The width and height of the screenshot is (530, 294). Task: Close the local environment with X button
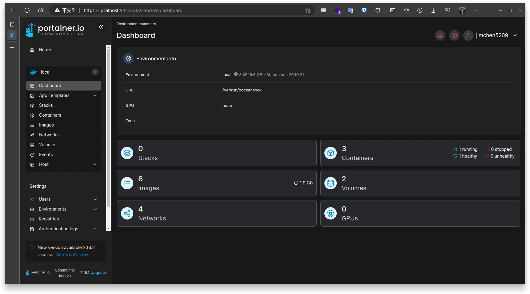[x=95, y=72]
